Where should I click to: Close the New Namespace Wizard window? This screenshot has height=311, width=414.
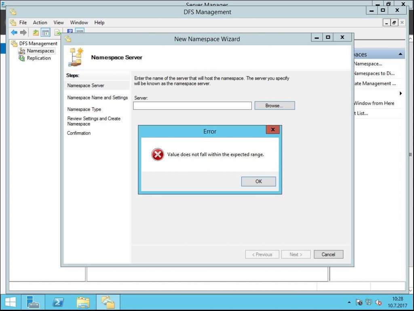342,37
